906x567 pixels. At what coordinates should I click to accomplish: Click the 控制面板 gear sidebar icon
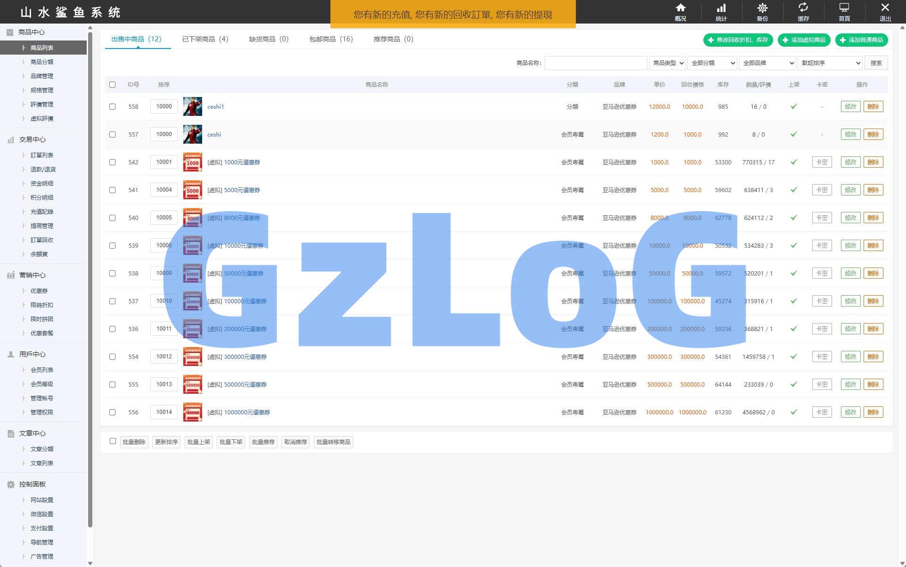[10, 484]
